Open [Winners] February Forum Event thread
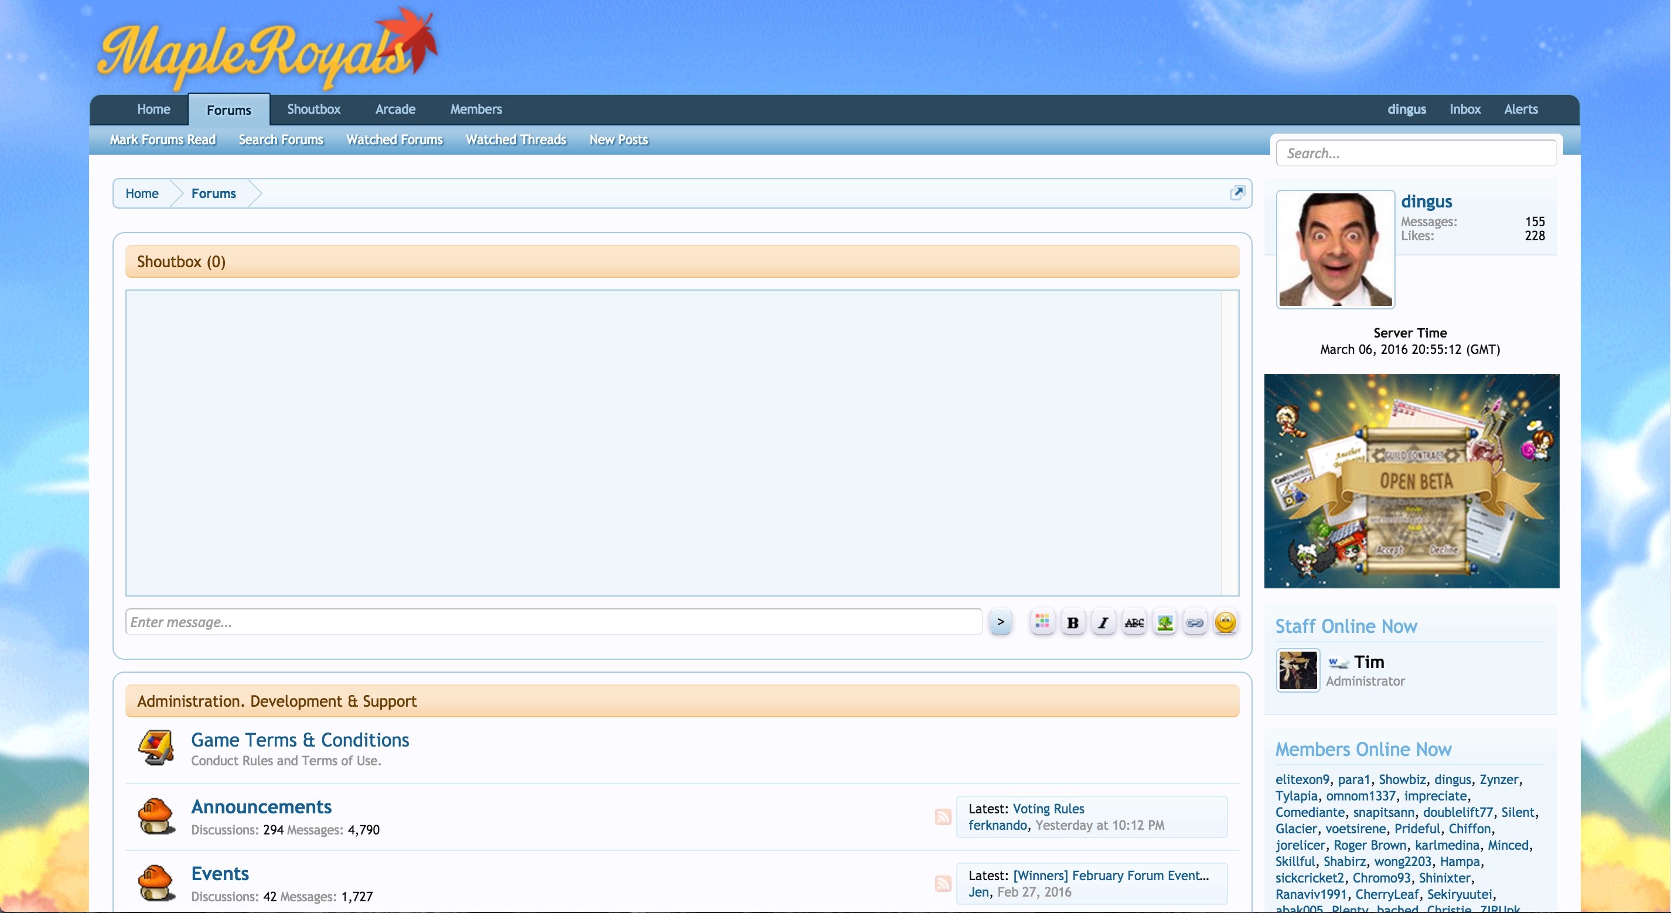1671x913 pixels. pos(1110,875)
